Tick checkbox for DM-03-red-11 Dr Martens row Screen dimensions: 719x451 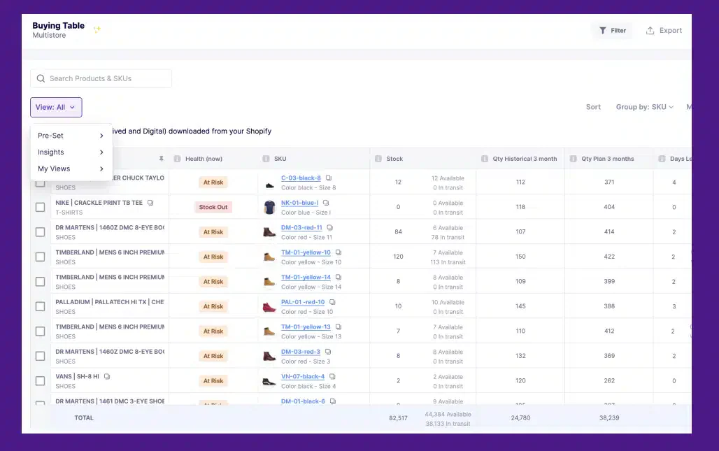(x=41, y=232)
